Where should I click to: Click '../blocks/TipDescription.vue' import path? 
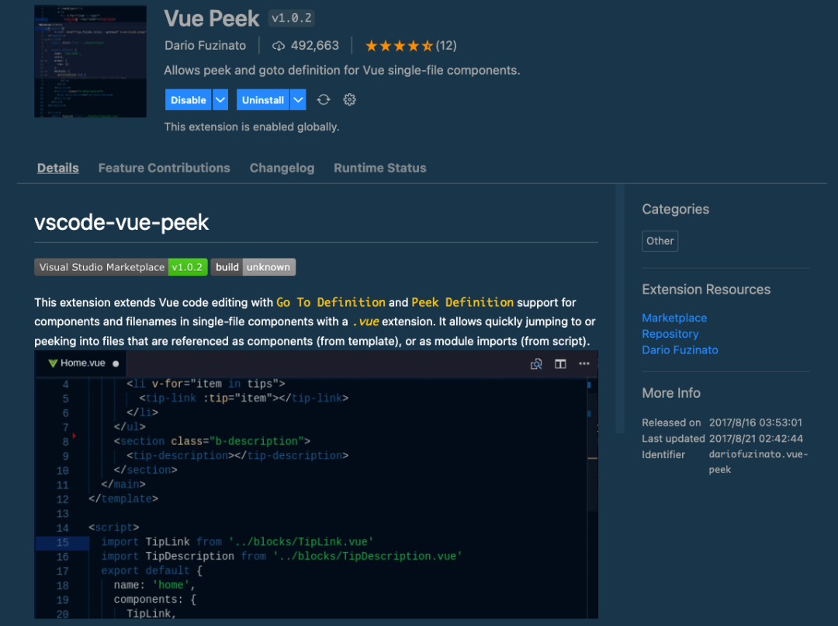point(367,556)
